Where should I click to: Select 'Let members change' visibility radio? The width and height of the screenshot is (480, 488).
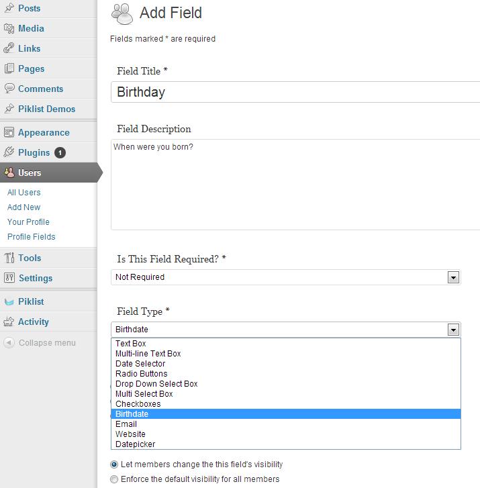coord(114,465)
